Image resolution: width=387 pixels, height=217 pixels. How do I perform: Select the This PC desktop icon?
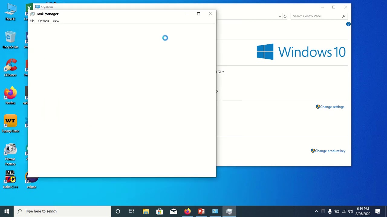pyautogui.click(x=10, y=12)
